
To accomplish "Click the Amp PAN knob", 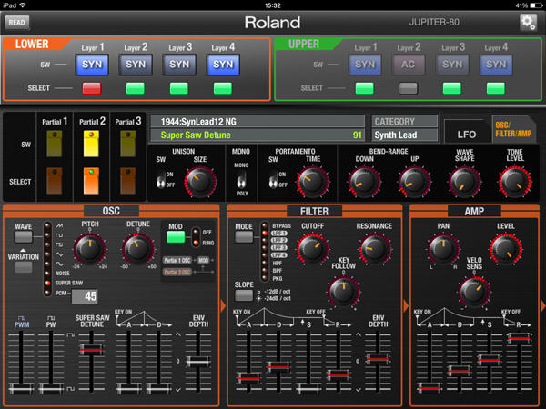I will pyautogui.click(x=443, y=249).
